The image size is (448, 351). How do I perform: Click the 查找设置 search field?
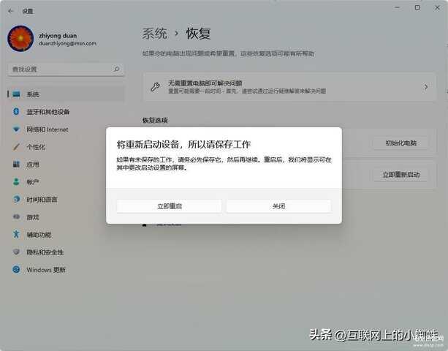click(x=66, y=69)
